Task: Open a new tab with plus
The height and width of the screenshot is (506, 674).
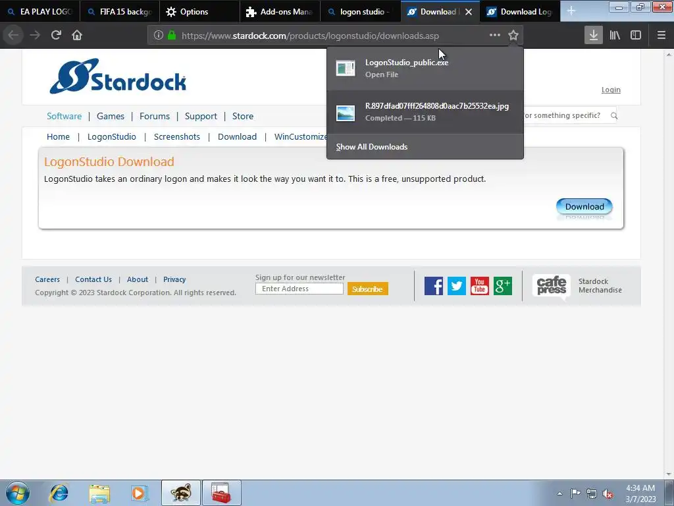Action: 571,11
